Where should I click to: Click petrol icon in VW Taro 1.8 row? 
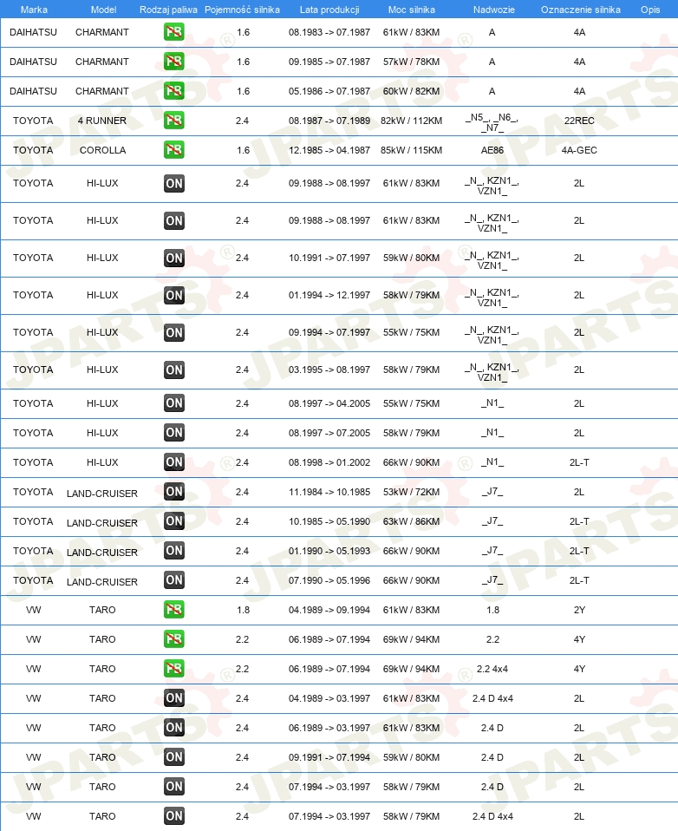click(x=173, y=610)
